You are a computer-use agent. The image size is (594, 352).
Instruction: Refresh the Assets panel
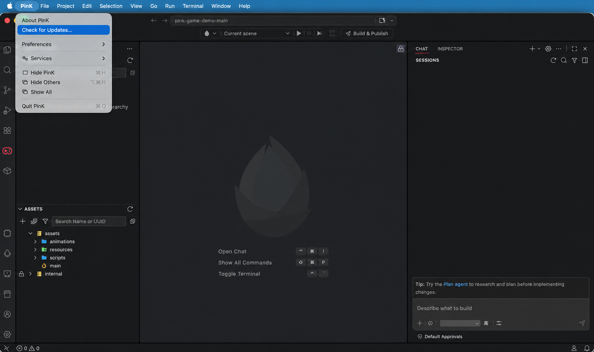tap(130, 209)
